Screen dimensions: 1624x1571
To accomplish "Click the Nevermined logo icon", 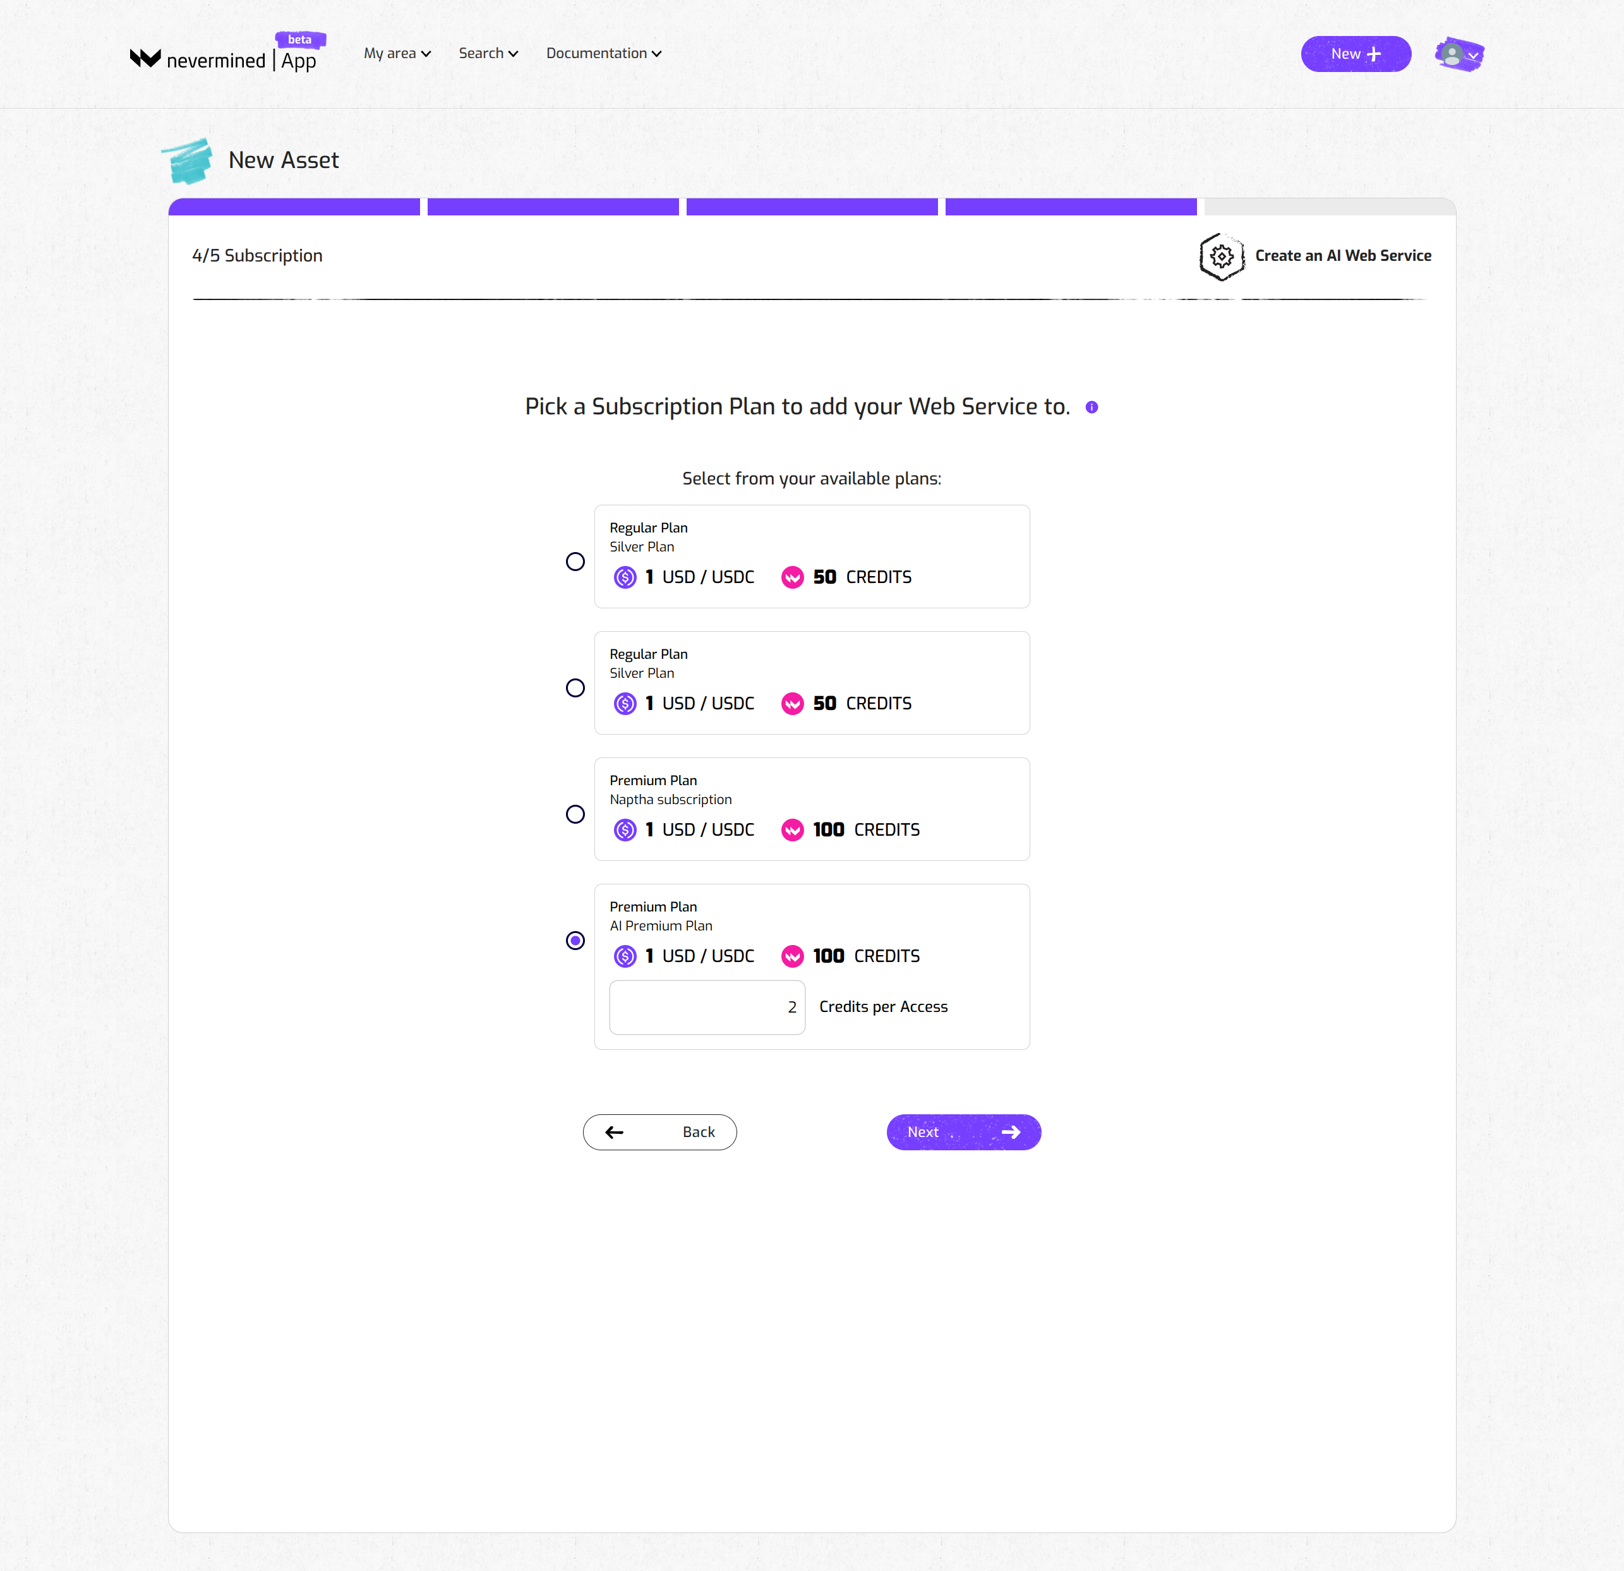I will [x=145, y=58].
